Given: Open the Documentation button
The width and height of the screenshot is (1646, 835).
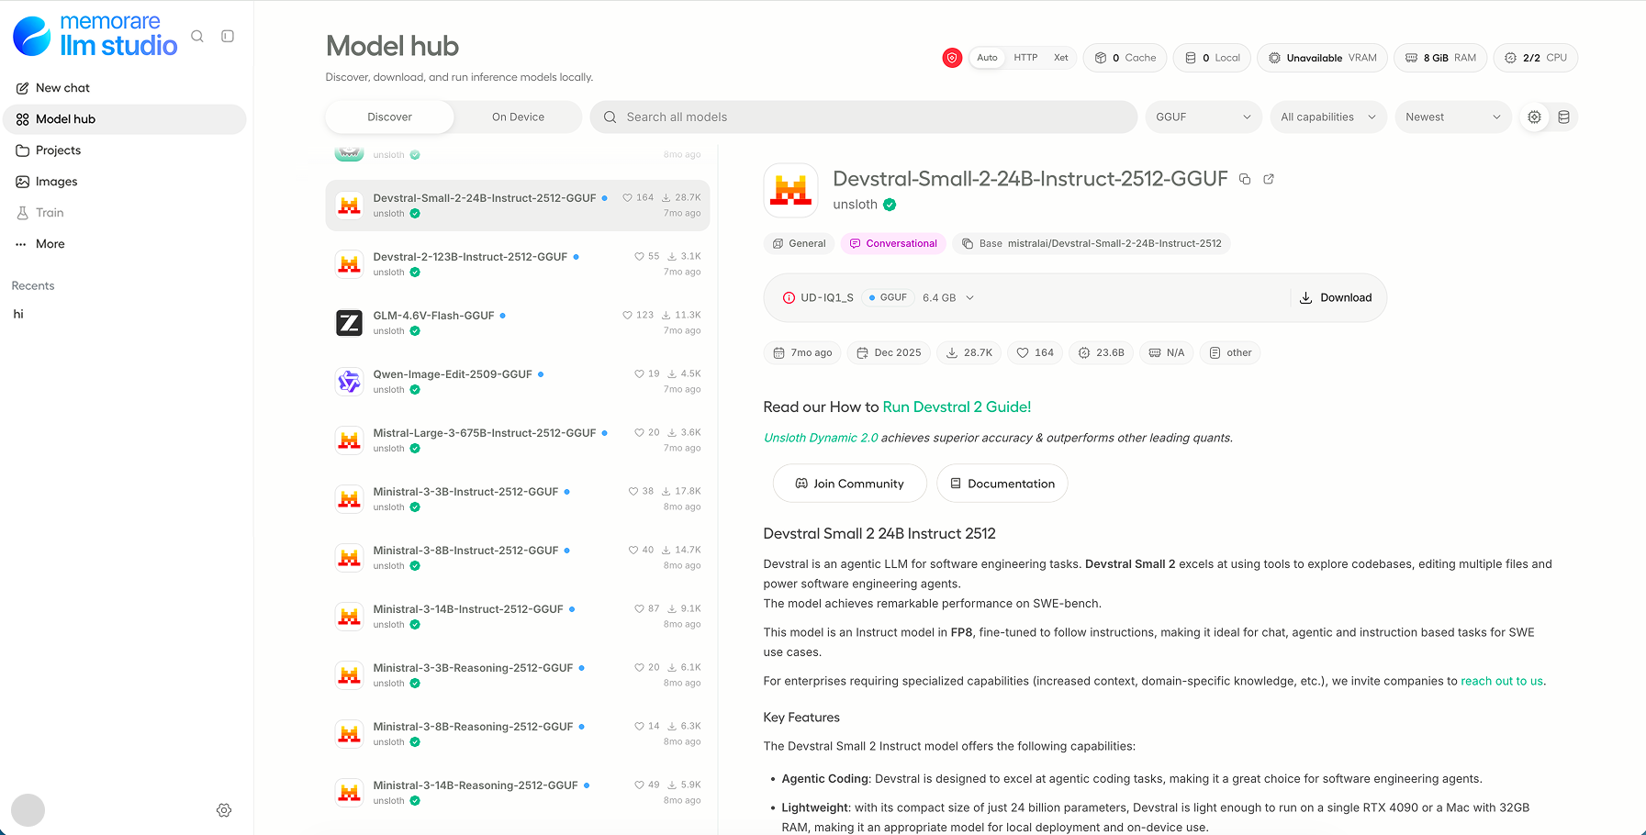Looking at the screenshot, I should (1002, 484).
